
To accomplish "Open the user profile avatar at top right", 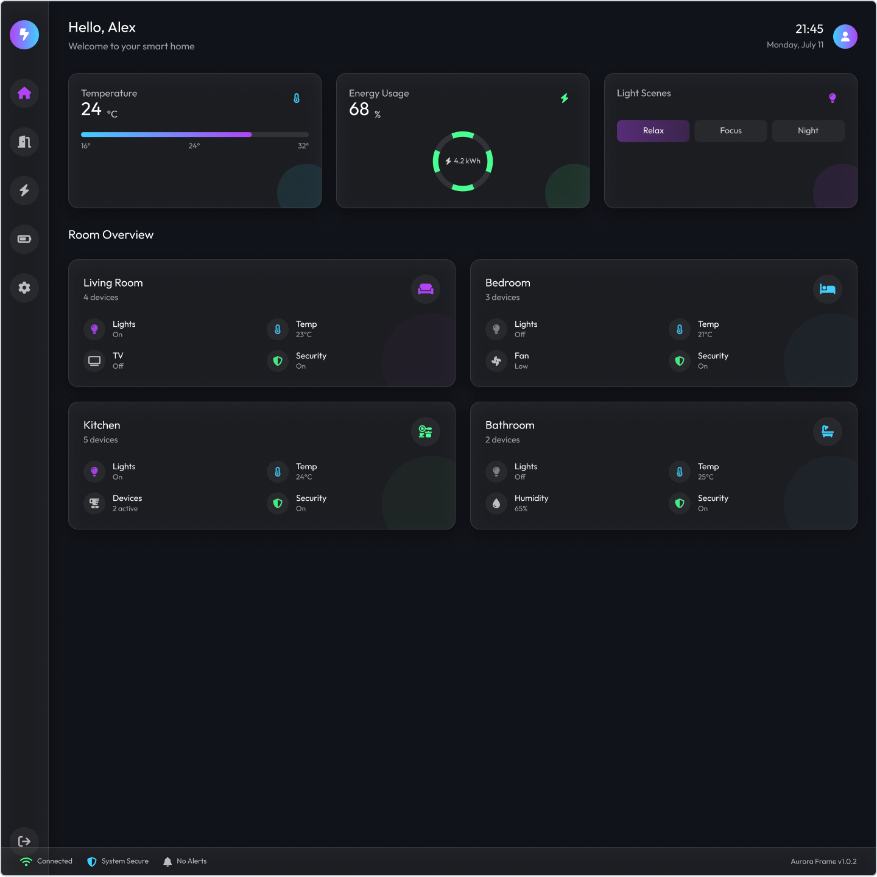I will click(845, 36).
